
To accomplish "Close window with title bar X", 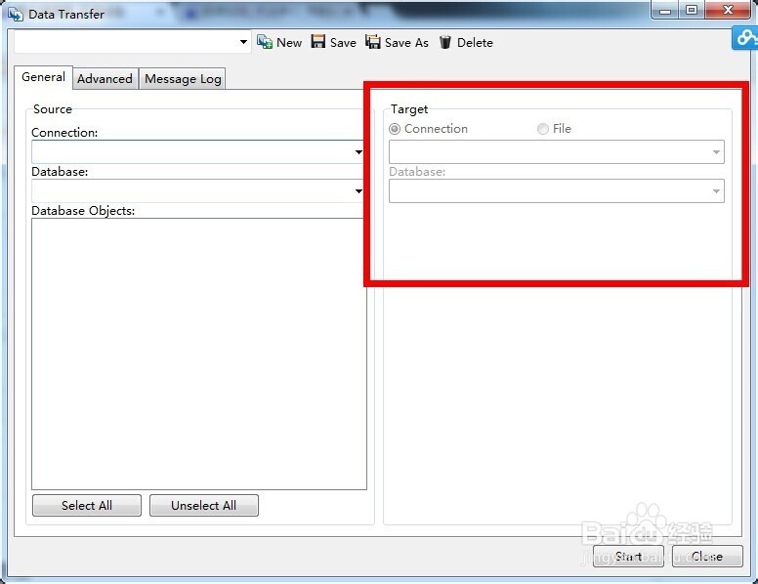I will (728, 10).
